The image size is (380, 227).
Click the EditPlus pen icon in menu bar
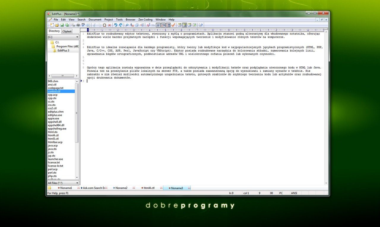pos(50,20)
